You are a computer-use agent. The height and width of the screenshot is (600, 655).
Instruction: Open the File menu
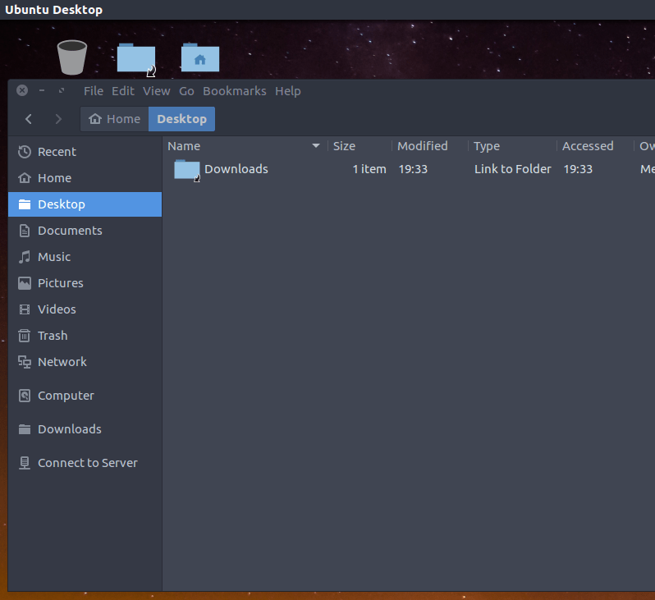94,91
